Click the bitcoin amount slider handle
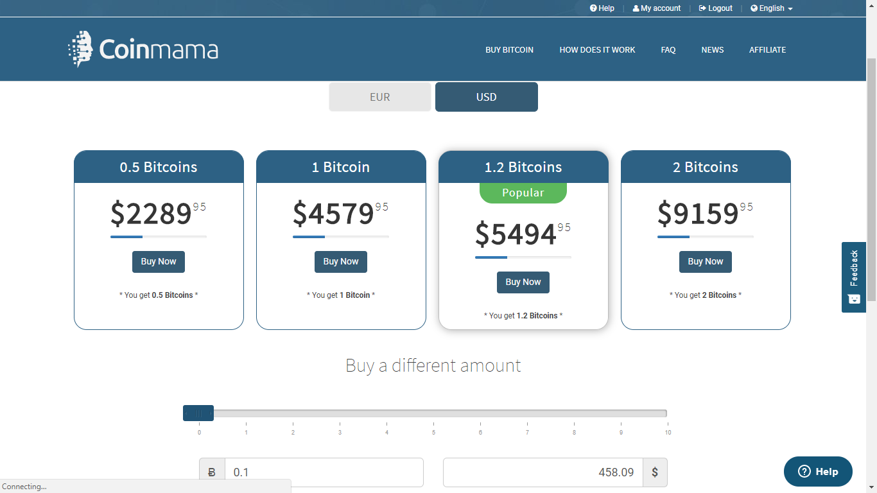Viewport: 877px width, 493px height. click(x=198, y=413)
